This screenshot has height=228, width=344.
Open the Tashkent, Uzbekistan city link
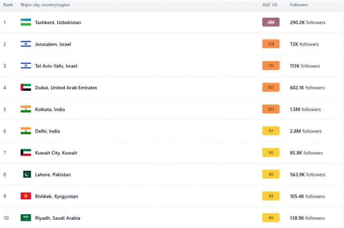tap(58, 22)
